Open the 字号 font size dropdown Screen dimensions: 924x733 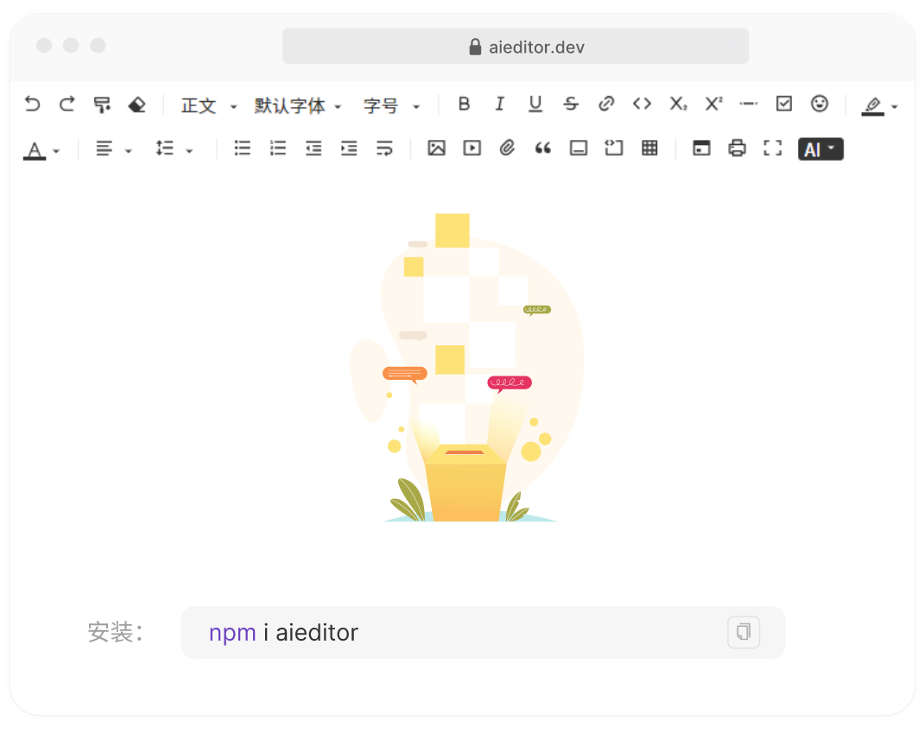pos(391,105)
